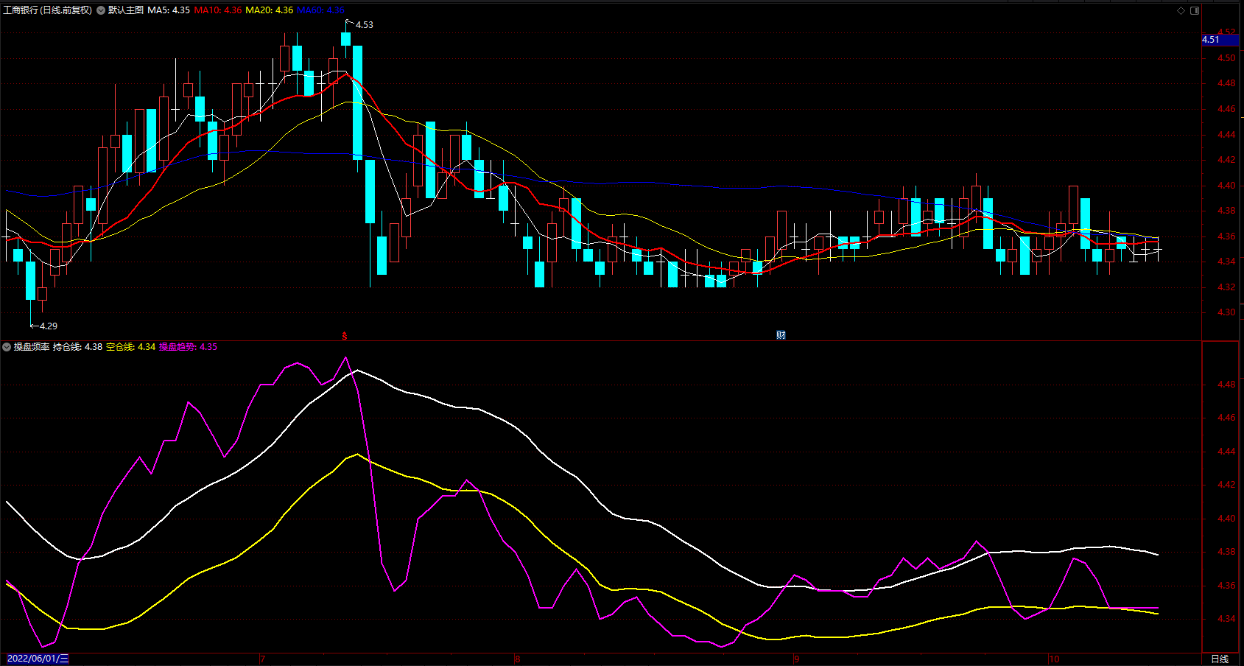Click the 4.34 tick on indicator axis
The image size is (1244, 666).
1226,619
